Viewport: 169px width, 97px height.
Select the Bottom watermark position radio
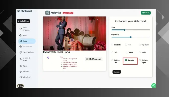tap(126, 60)
